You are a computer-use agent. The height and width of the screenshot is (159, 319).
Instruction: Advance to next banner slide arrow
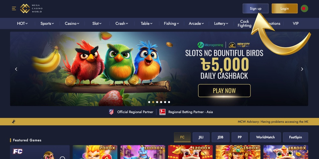pyautogui.click(x=302, y=69)
